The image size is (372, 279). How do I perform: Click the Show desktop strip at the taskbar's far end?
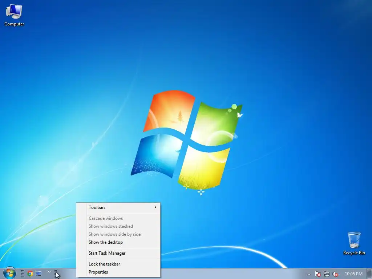click(x=369, y=274)
